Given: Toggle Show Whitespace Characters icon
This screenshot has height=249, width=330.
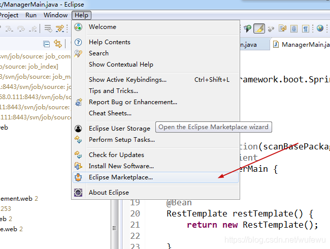Looking at the screenshot, I should (x=306, y=28).
